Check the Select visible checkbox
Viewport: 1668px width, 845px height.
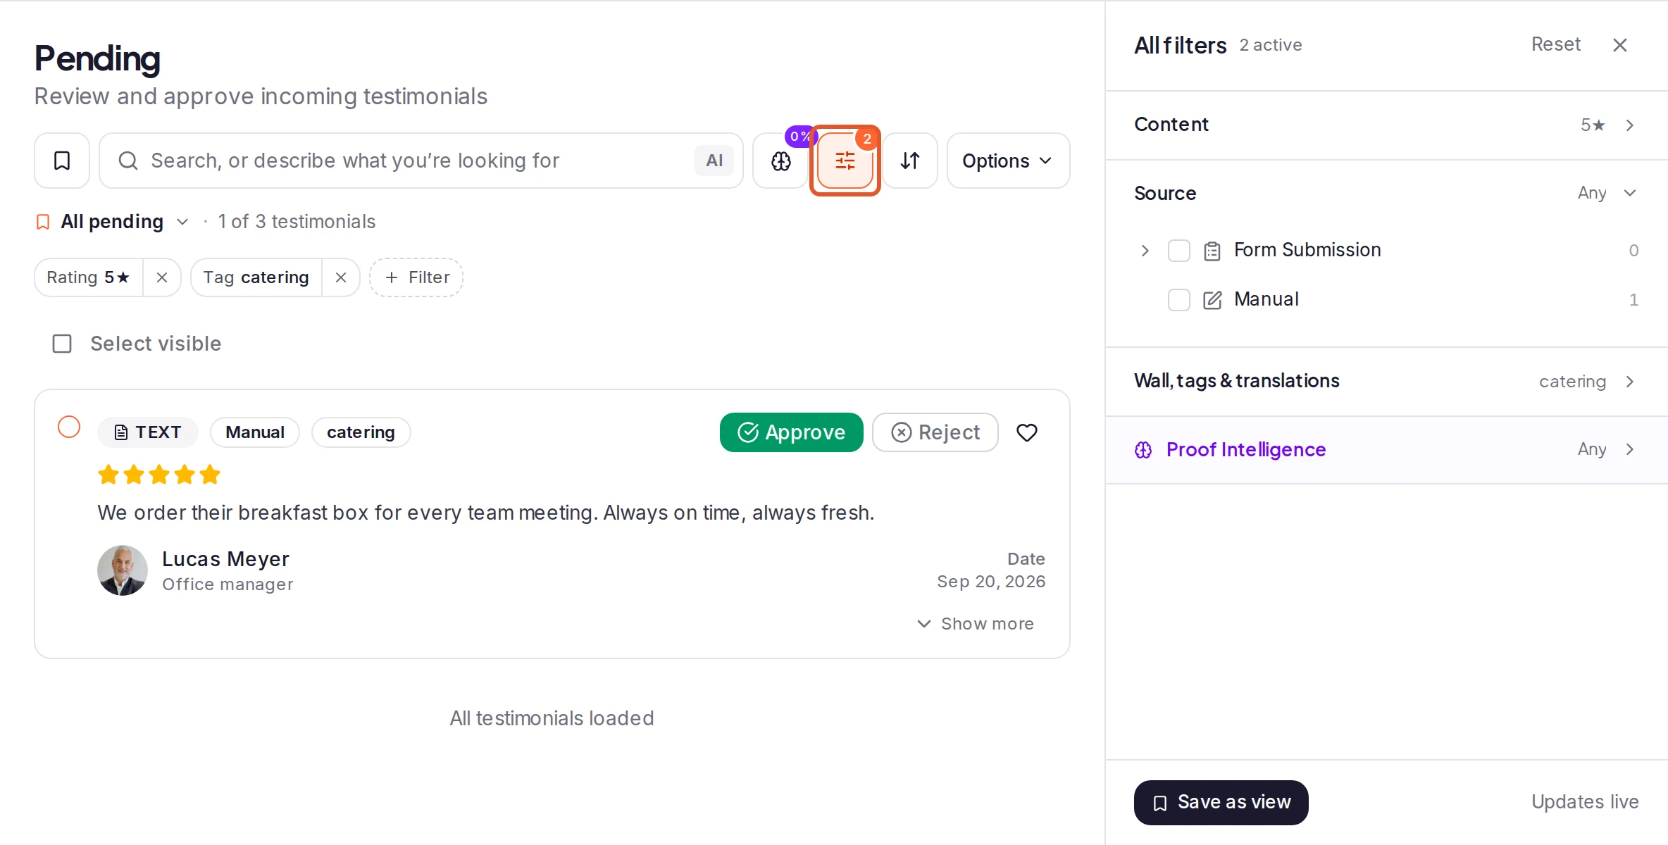(x=62, y=344)
